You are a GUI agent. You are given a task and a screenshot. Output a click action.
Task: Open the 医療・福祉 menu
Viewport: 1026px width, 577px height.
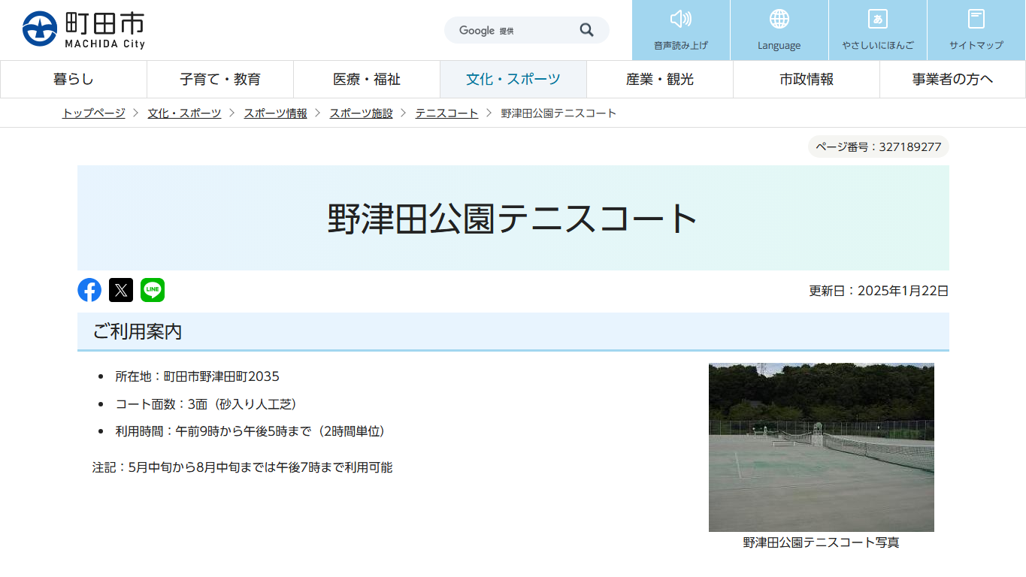pyautogui.click(x=367, y=79)
